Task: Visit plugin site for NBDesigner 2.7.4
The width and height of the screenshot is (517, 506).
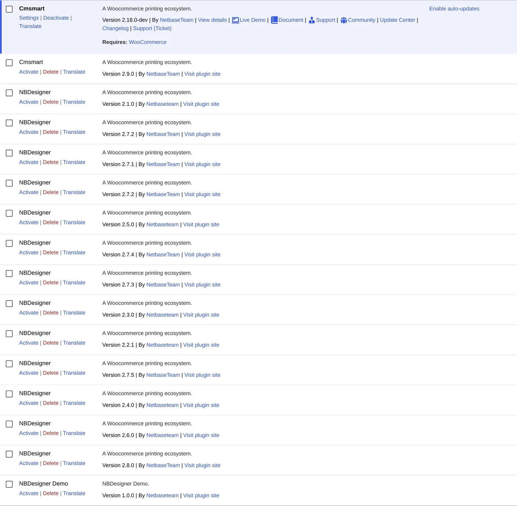Action: point(202,255)
